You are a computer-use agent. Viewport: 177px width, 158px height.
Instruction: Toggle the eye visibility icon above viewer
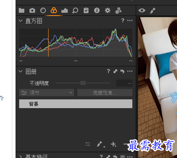[x=142, y=10]
